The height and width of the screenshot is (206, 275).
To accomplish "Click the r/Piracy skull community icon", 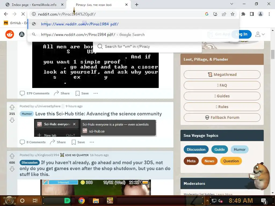I will click(22, 34).
